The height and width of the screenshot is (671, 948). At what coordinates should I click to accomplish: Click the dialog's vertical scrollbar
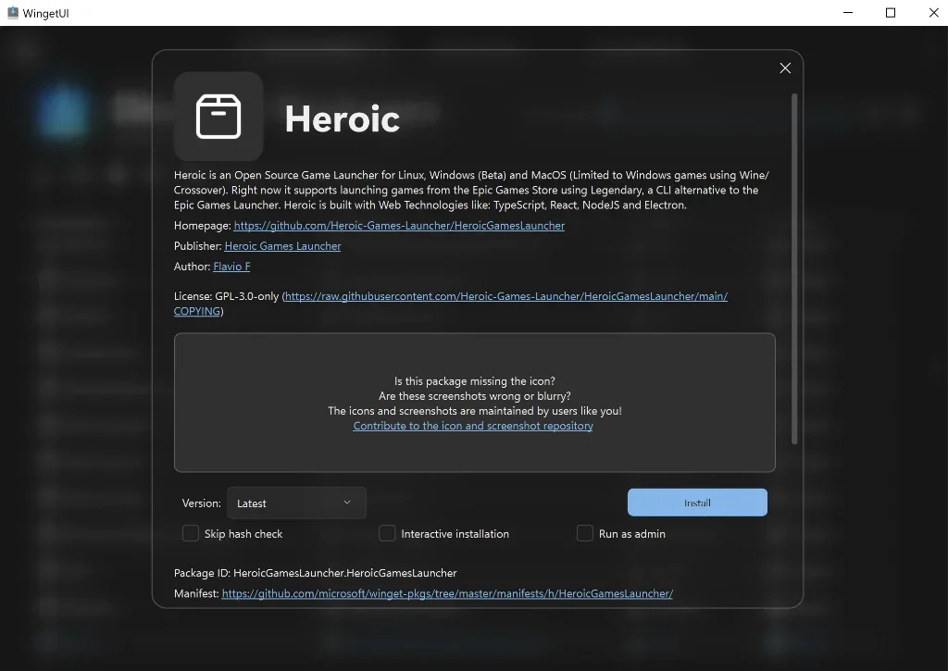click(x=794, y=269)
